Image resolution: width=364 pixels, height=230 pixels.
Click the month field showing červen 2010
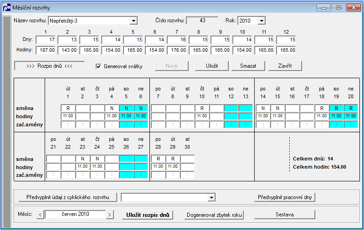[75, 215]
